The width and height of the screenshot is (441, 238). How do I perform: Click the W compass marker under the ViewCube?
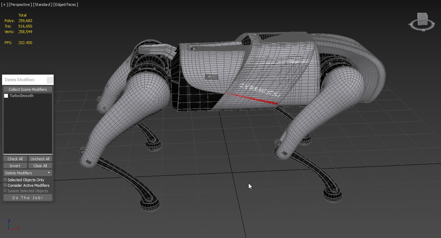(410, 24)
